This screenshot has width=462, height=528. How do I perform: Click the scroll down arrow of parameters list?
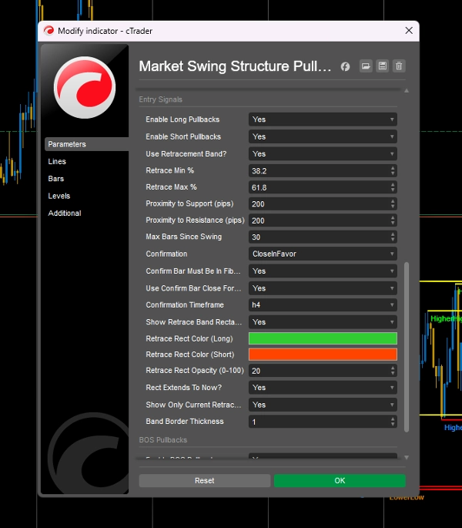[x=407, y=457]
